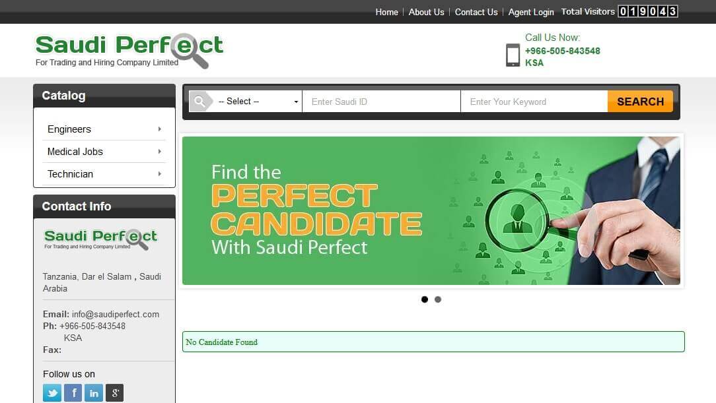
Task: Open the Facebook social icon
Action: [73, 393]
